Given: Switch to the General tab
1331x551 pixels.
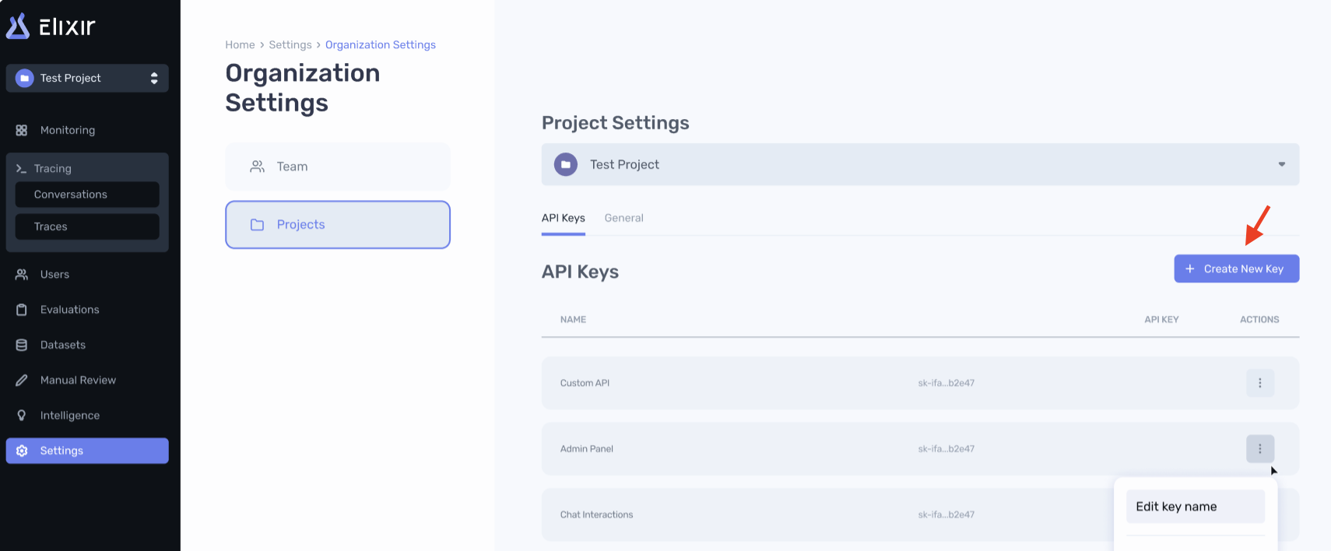Looking at the screenshot, I should [623, 218].
